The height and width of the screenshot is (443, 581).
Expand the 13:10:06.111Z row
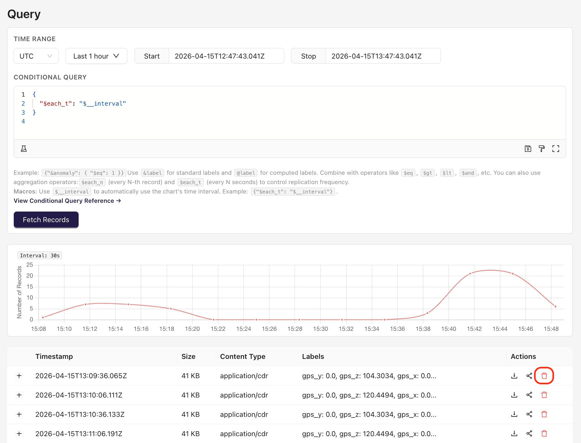pyautogui.click(x=19, y=395)
